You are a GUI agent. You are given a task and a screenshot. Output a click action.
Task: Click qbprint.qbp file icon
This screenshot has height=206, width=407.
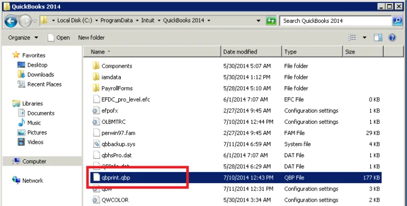(x=96, y=177)
